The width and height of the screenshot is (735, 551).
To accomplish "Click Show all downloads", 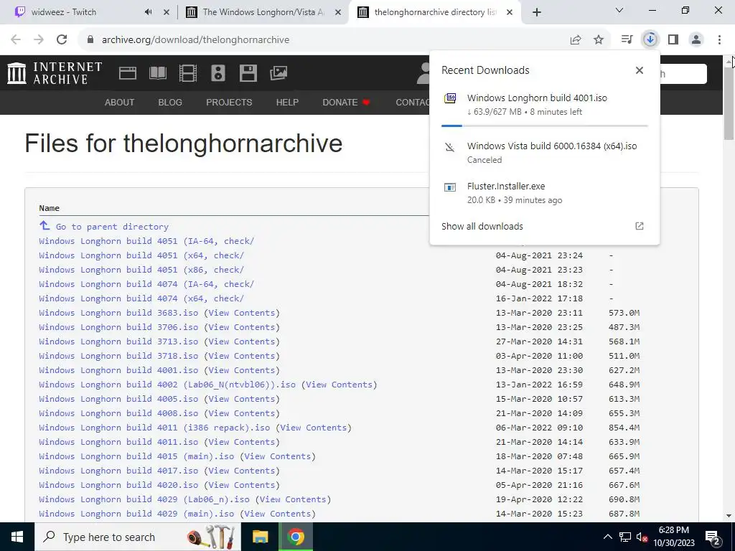I will click(482, 226).
